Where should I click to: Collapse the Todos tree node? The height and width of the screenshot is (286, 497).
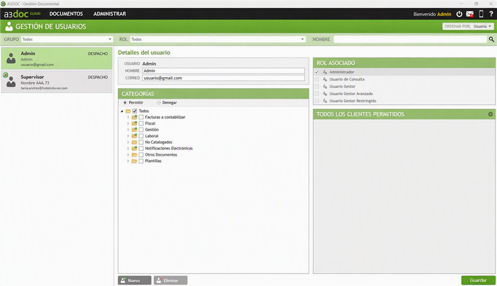[x=122, y=111]
